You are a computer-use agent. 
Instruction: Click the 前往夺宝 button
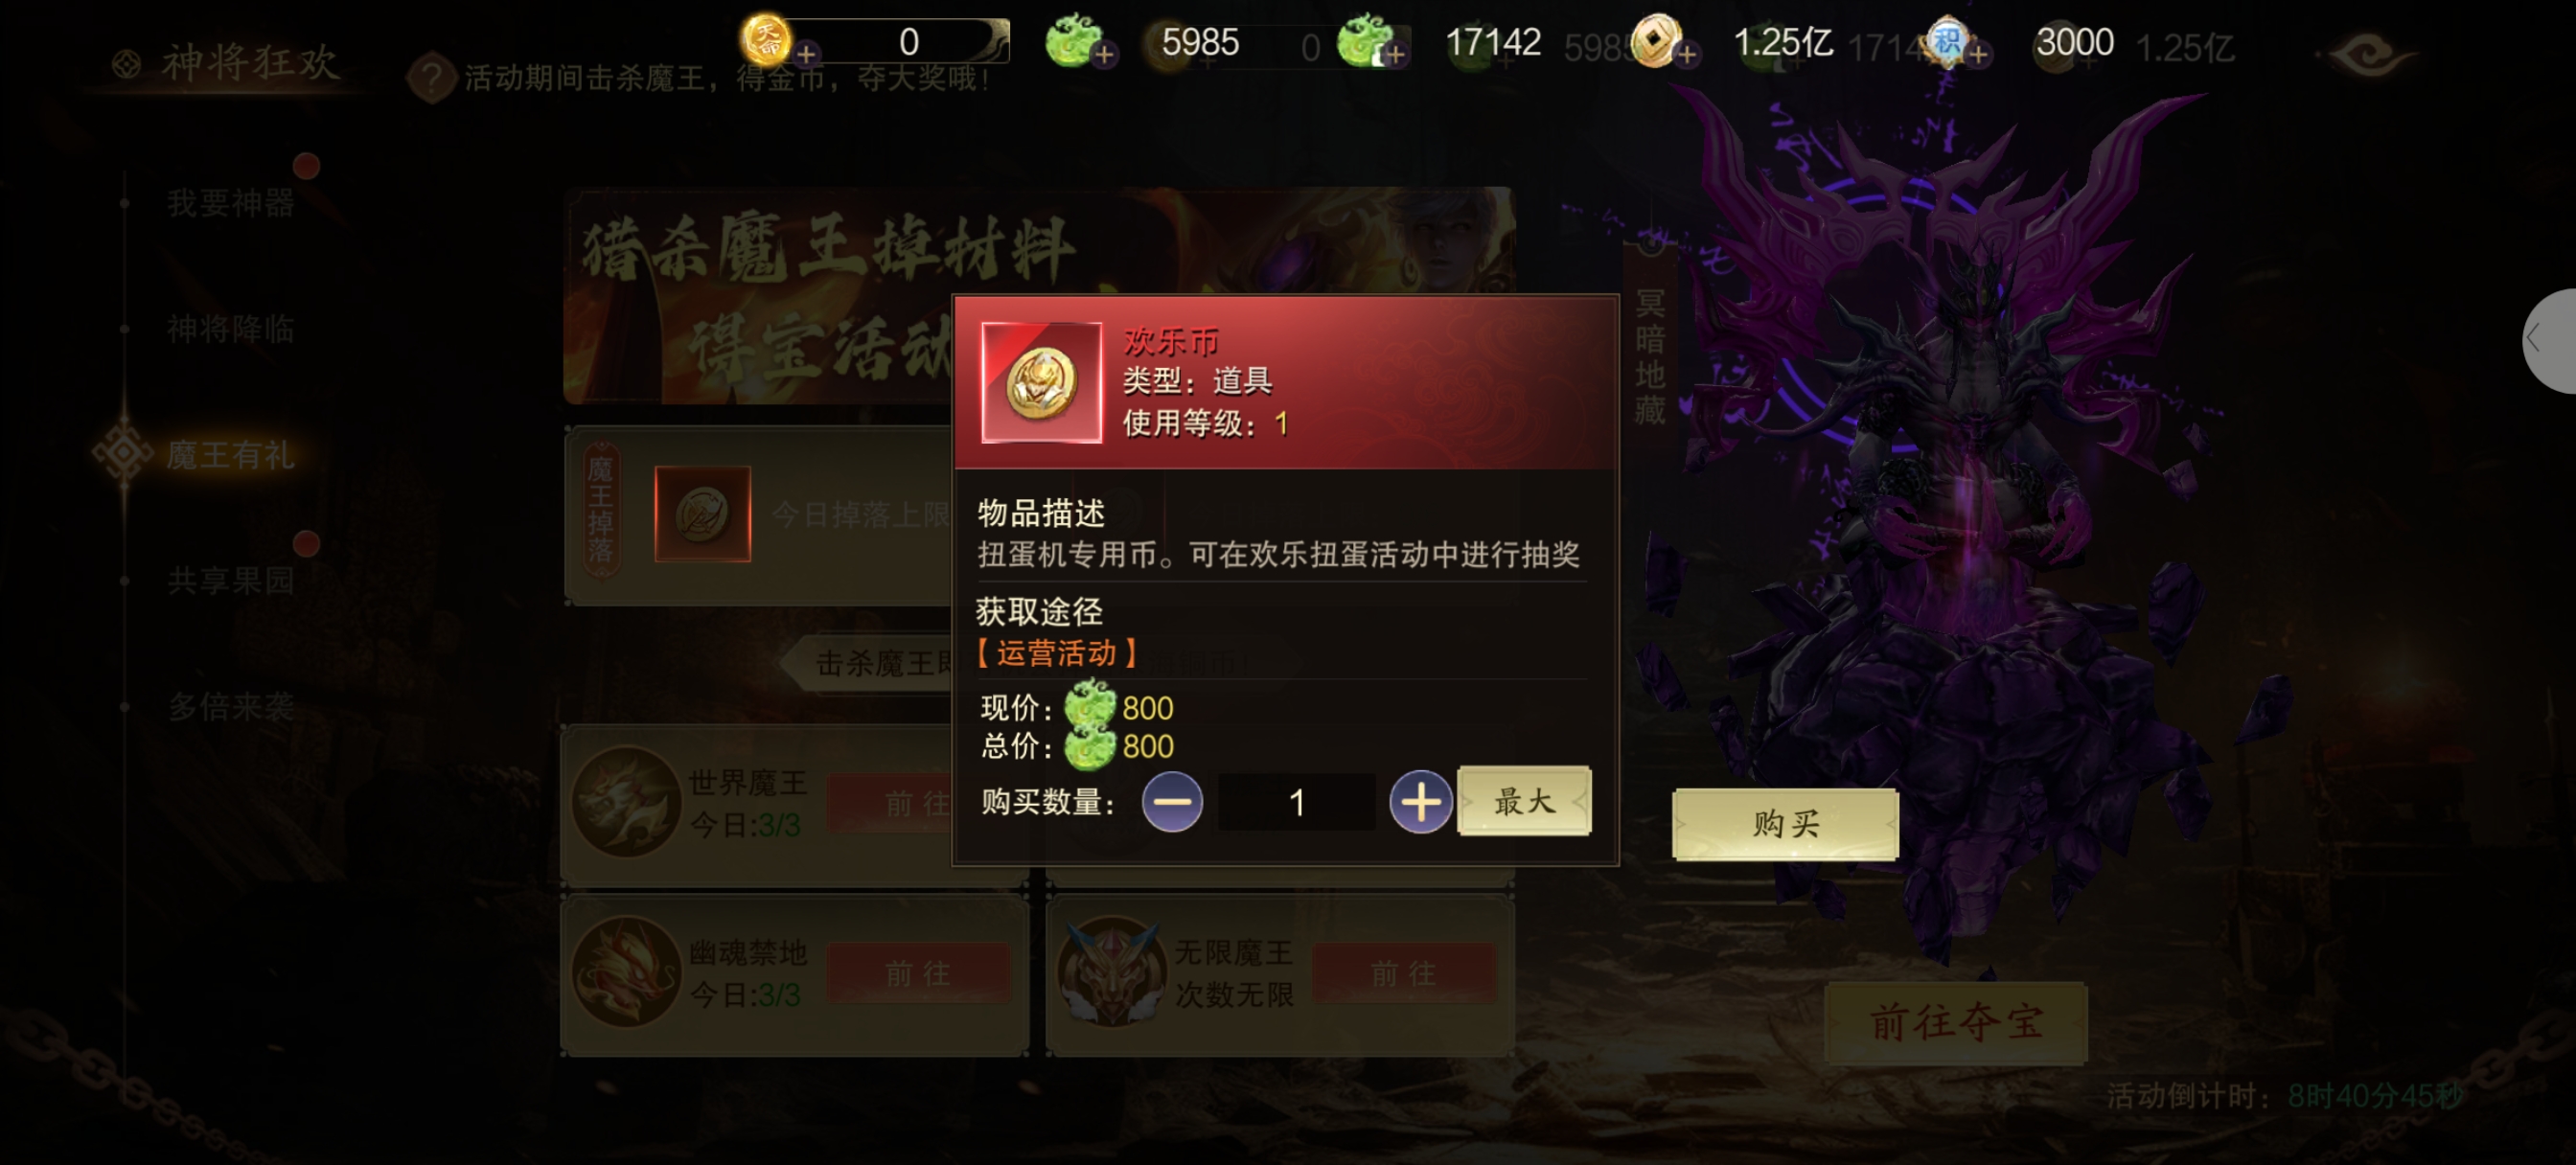(x=1955, y=1022)
